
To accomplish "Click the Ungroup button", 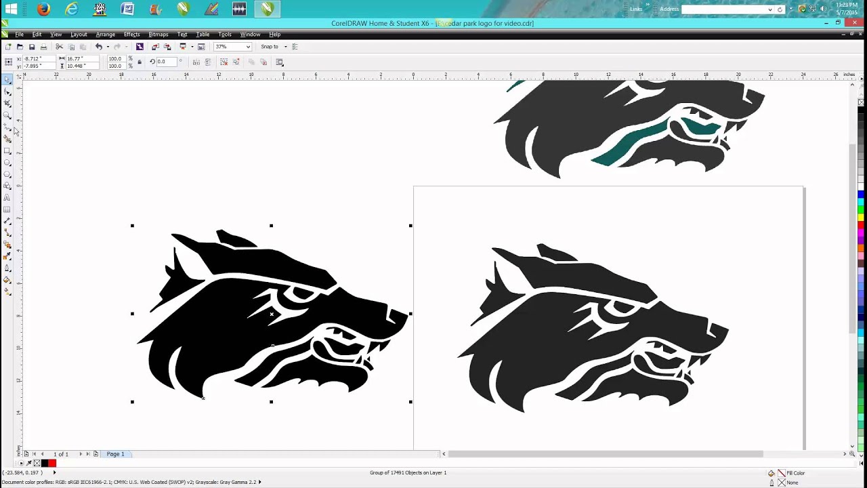I will click(x=224, y=62).
